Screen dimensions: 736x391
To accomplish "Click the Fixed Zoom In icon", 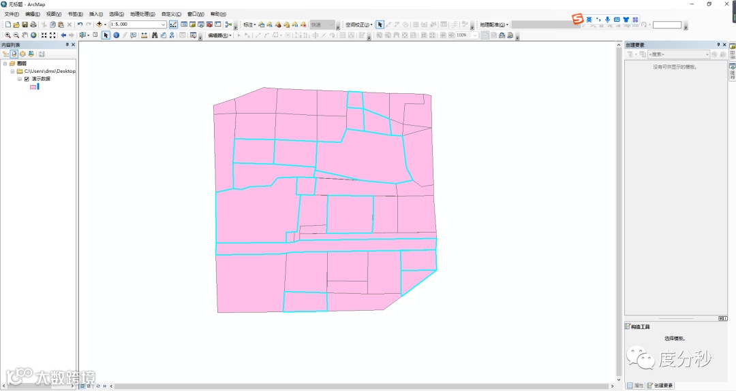I will (44, 35).
